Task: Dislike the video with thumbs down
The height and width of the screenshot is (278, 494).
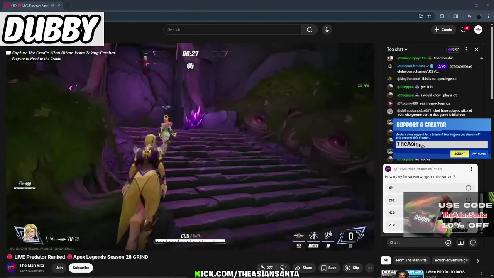Action: 283,268
